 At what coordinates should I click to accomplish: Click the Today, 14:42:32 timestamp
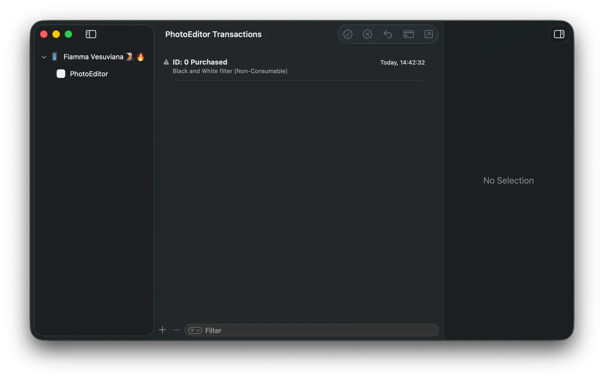[402, 62]
